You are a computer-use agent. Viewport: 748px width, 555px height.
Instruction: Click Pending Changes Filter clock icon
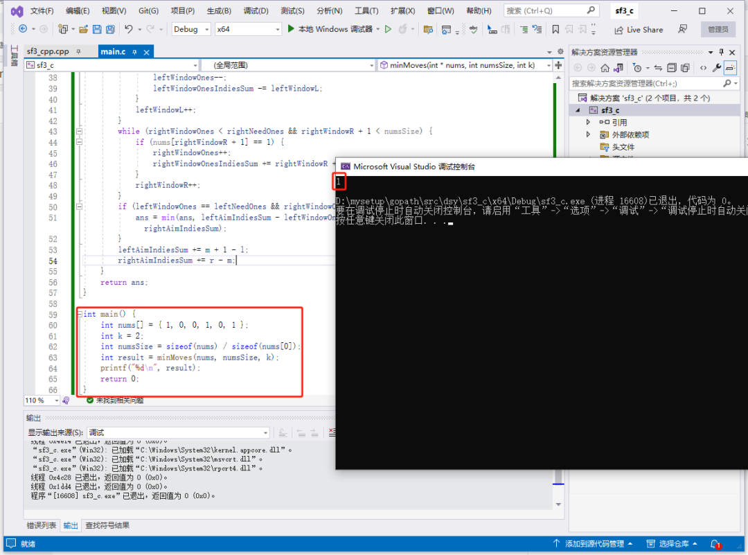pyautogui.click(x=637, y=68)
